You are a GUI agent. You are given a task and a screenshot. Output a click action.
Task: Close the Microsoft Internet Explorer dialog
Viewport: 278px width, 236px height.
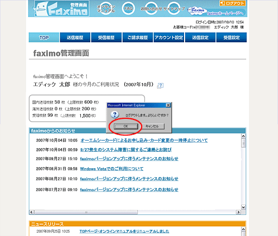168,105
